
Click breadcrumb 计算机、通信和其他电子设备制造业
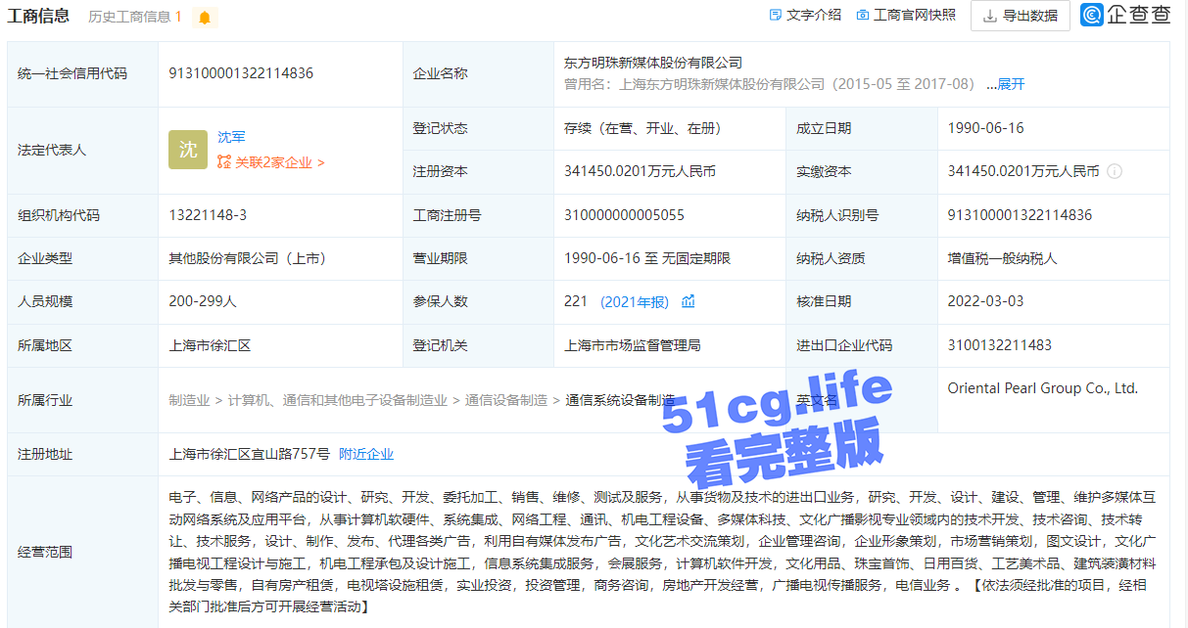click(338, 400)
